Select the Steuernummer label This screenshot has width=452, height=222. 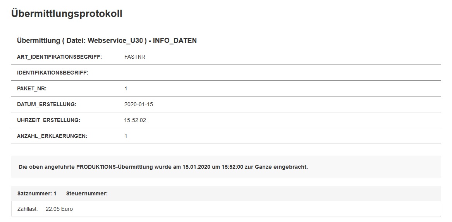[x=87, y=193]
